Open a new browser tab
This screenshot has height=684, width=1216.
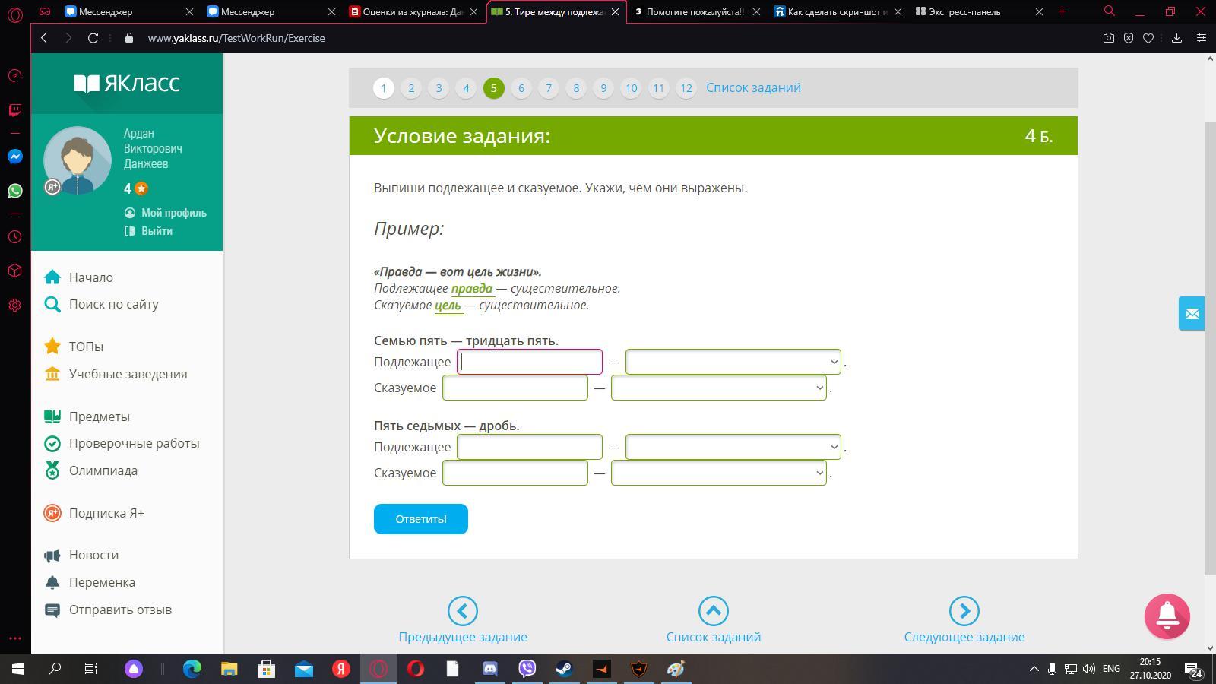click(1062, 11)
